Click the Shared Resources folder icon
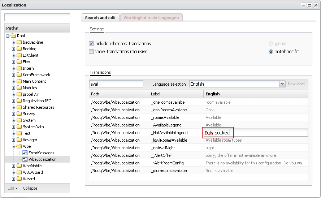 [19, 107]
